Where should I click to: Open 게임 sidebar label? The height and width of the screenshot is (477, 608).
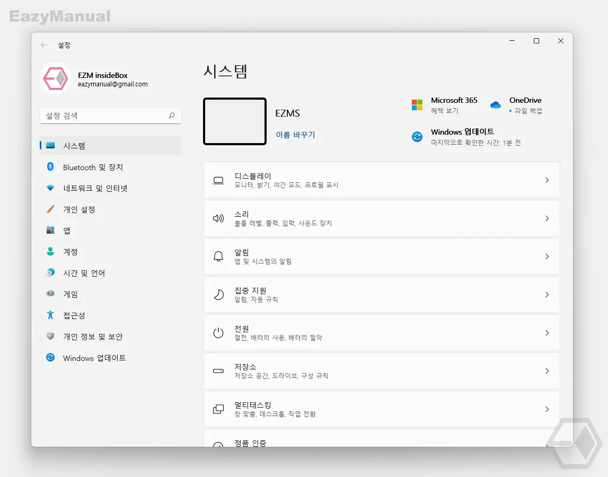pyautogui.click(x=71, y=294)
